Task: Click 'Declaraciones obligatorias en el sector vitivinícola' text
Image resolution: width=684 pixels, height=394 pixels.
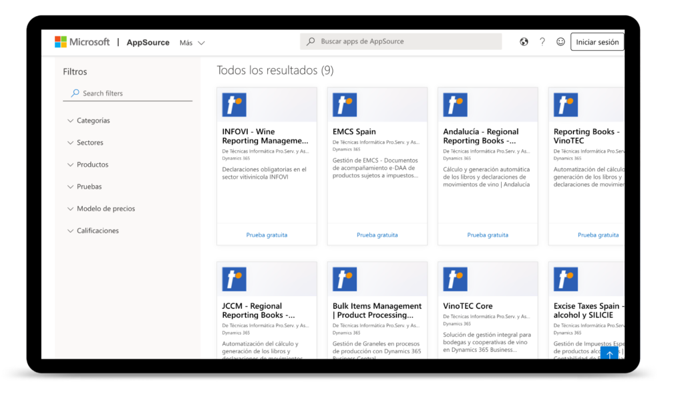Action: [x=265, y=173]
